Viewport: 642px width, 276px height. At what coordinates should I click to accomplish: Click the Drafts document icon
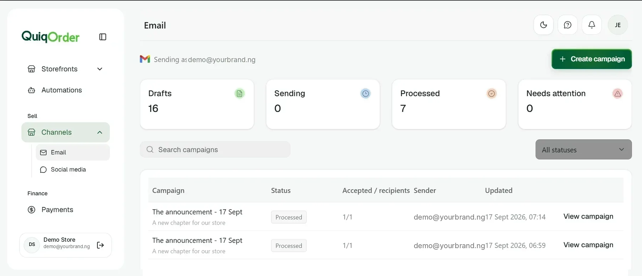[x=240, y=94]
